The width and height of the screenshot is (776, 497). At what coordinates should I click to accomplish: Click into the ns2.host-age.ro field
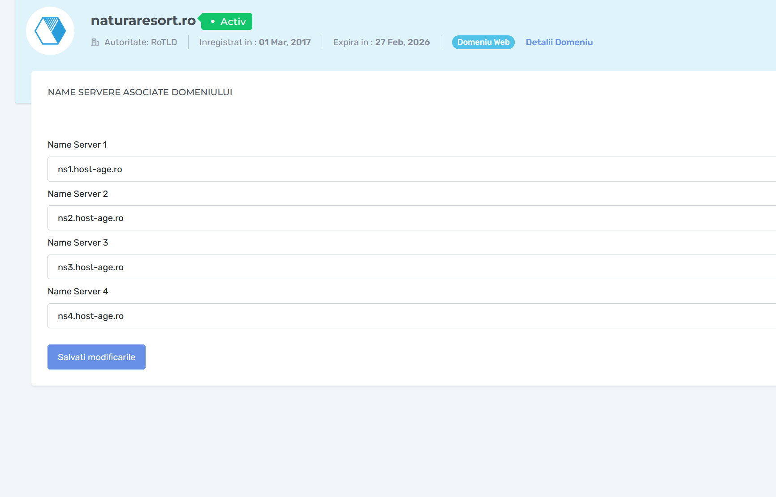click(x=403, y=218)
